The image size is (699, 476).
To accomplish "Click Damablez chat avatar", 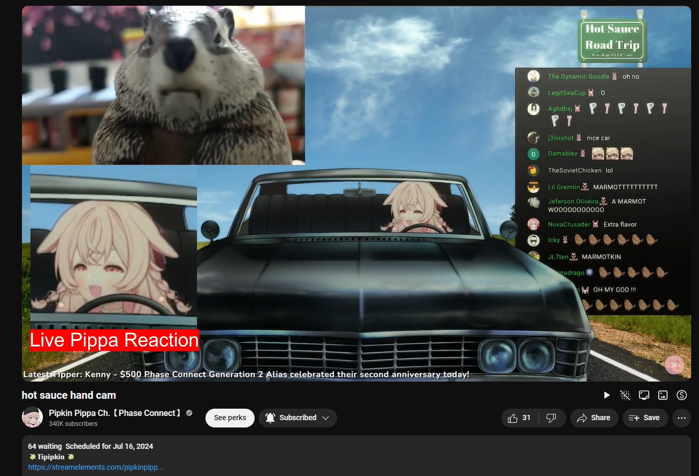I will tap(533, 154).
